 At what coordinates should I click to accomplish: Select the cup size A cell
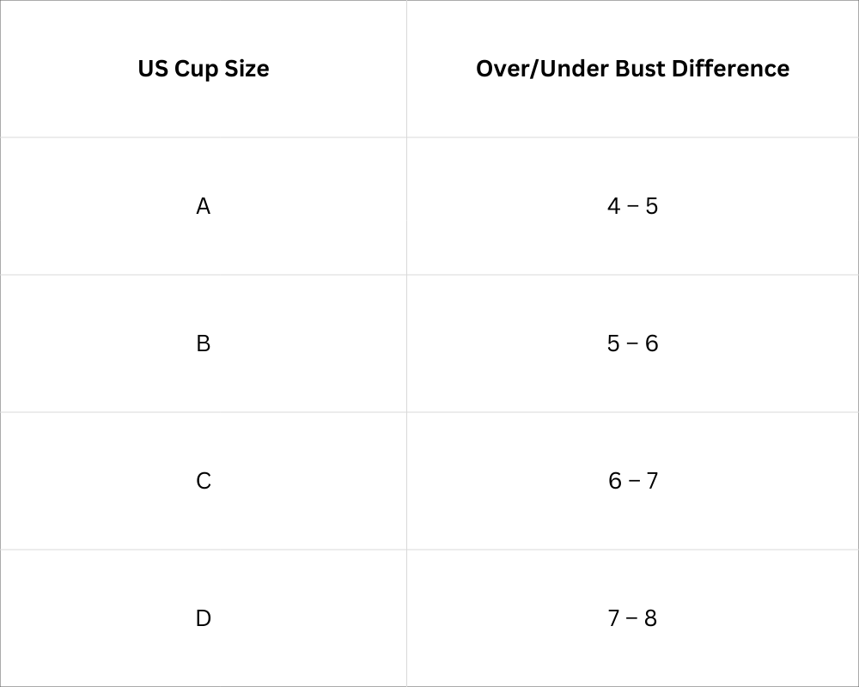pos(204,206)
